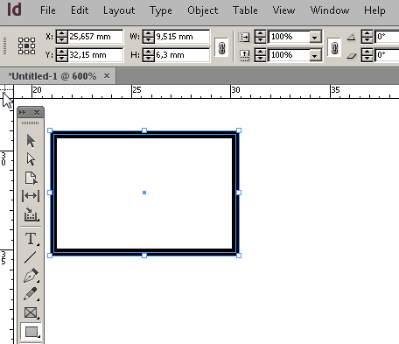Click the Width stepper arrows
399x344 pixels.
(x=149, y=37)
